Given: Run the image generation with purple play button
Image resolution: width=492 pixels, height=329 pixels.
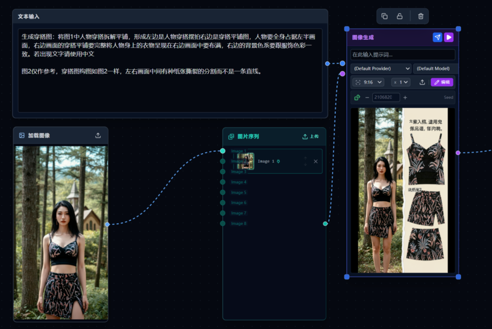Looking at the screenshot, I should tap(449, 37).
